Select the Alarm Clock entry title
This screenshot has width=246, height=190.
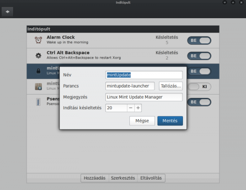tap(61, 37)
